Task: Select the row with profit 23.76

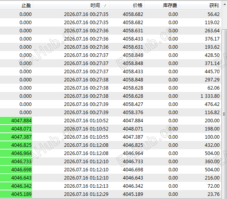Action: click(x=111, y=194)
